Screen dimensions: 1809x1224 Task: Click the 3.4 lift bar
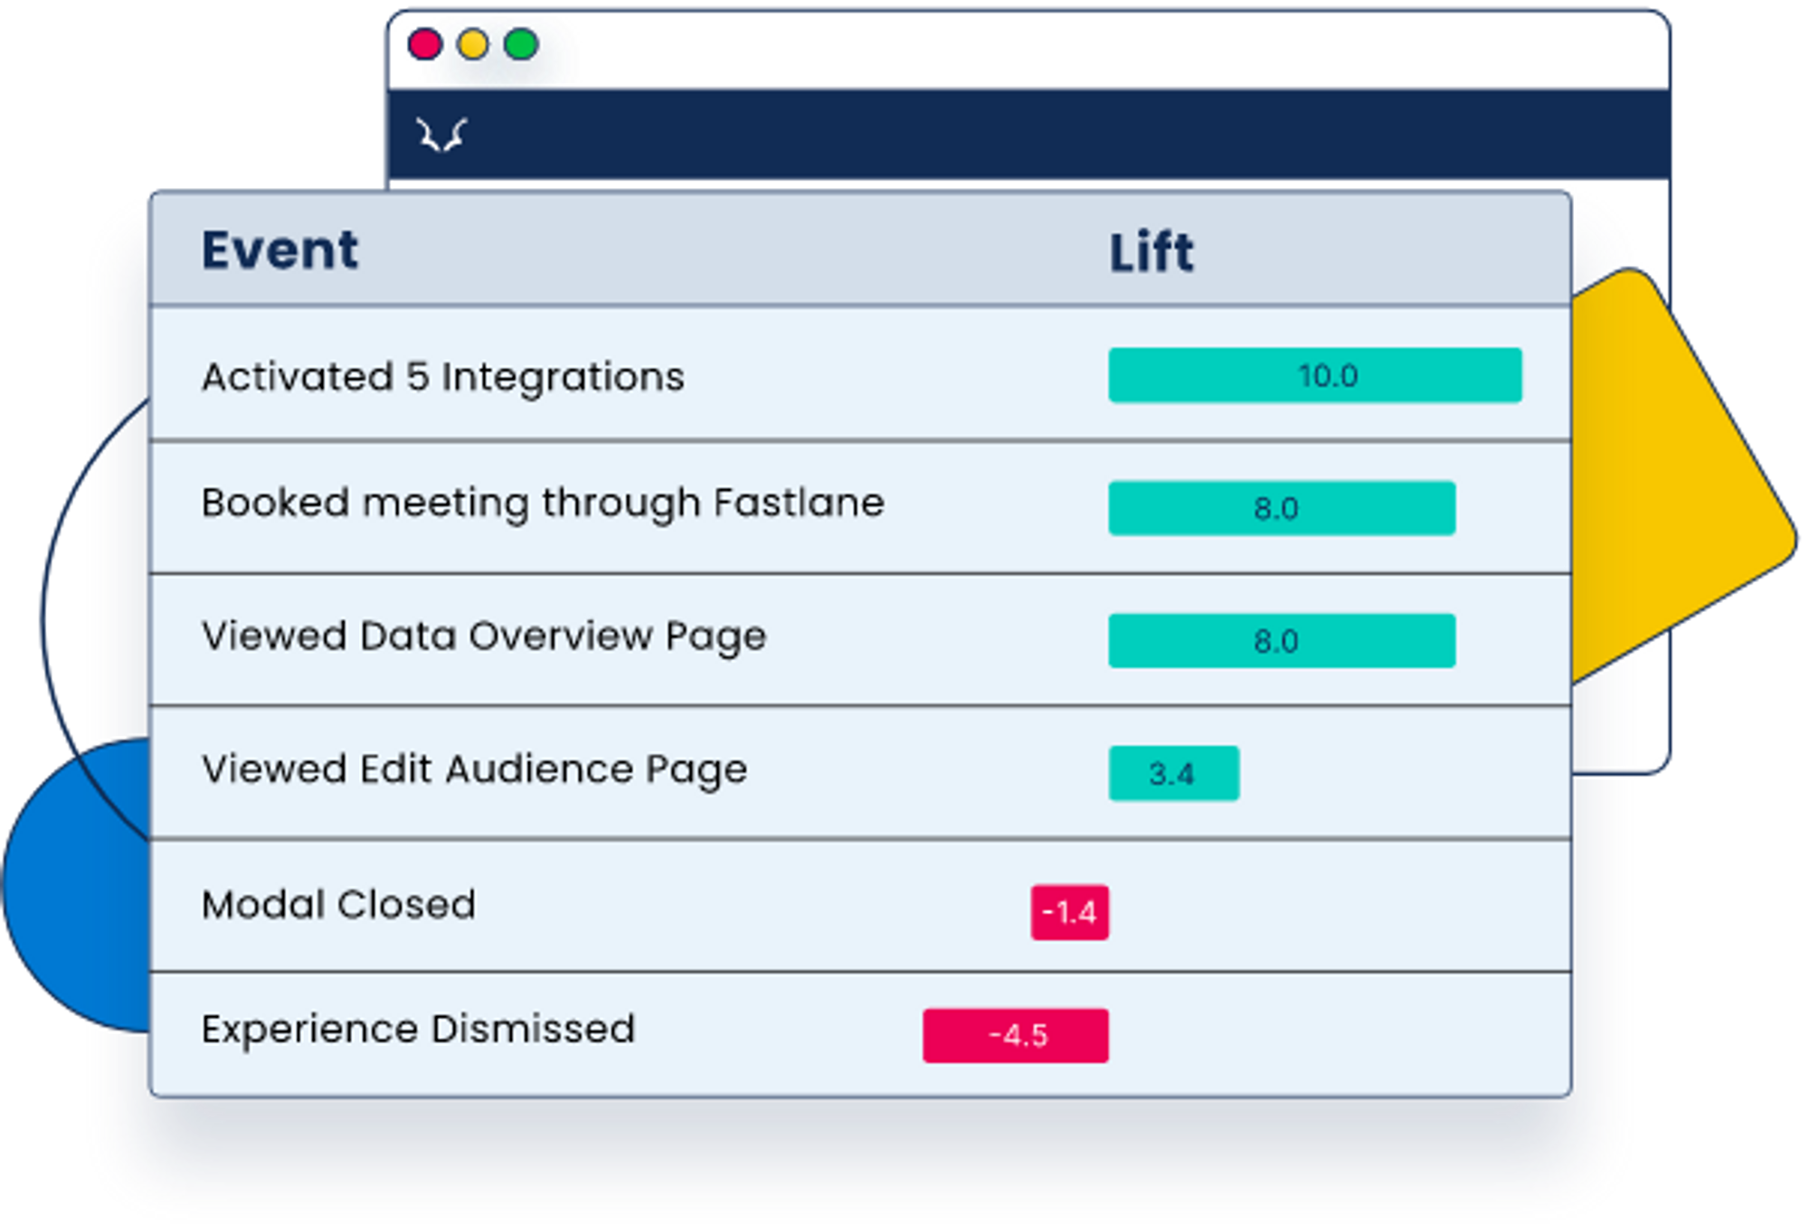tap(1174, 773)
